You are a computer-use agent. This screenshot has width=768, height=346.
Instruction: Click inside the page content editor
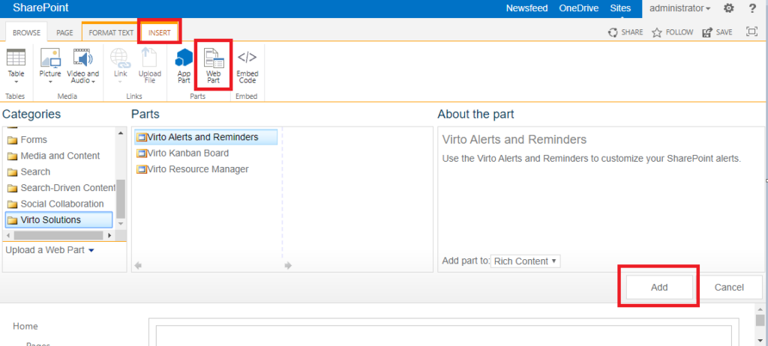(443, 336)
